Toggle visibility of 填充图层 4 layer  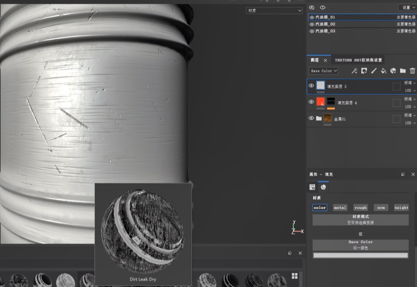(x=311, y=102)
